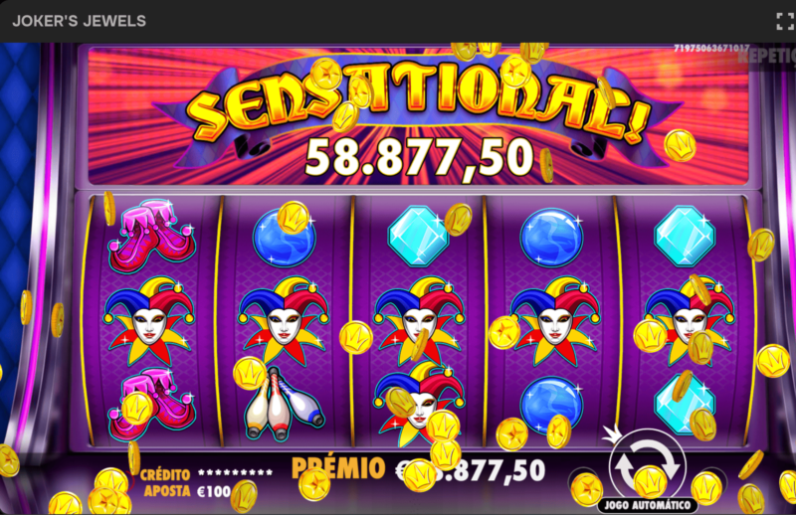Open the JOGO AUTOMÁTICO autoplay option
The width and height of the screenshot is (796, 515).
point(647,505)
